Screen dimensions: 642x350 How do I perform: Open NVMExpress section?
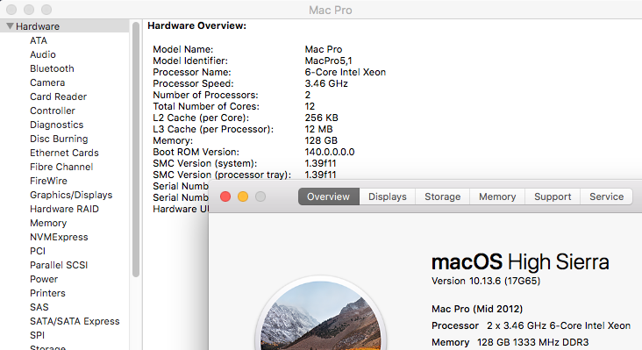[59, 237]
